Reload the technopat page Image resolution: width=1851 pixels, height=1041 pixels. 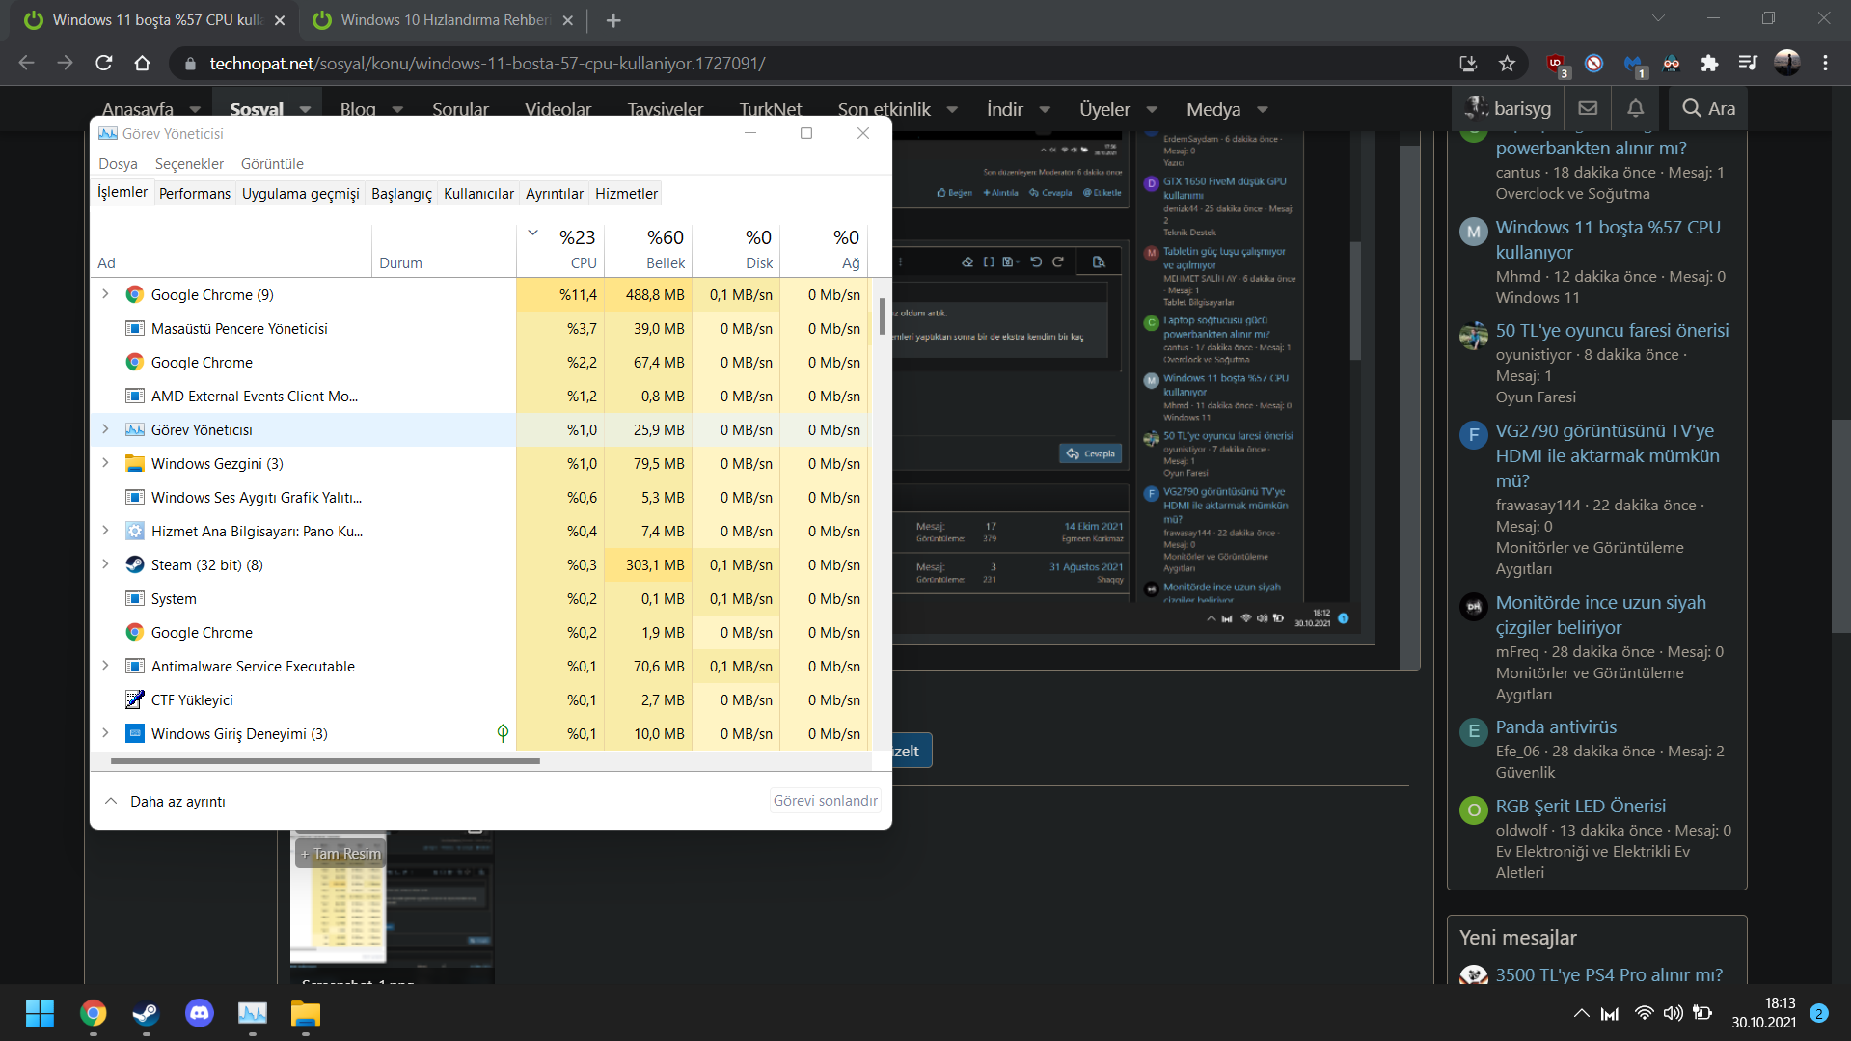[x=104, y=64]
